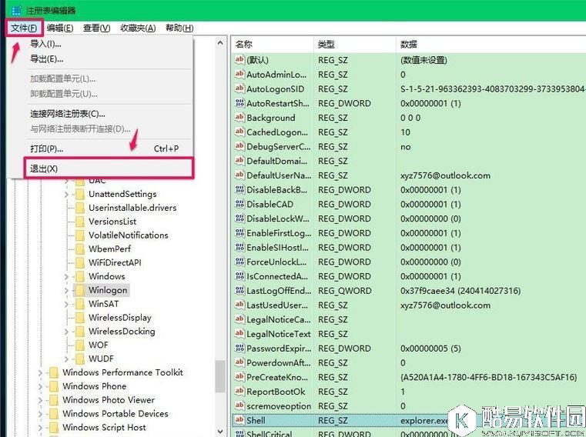
Task: Click the Background string value icon
Action: (239, 117)
